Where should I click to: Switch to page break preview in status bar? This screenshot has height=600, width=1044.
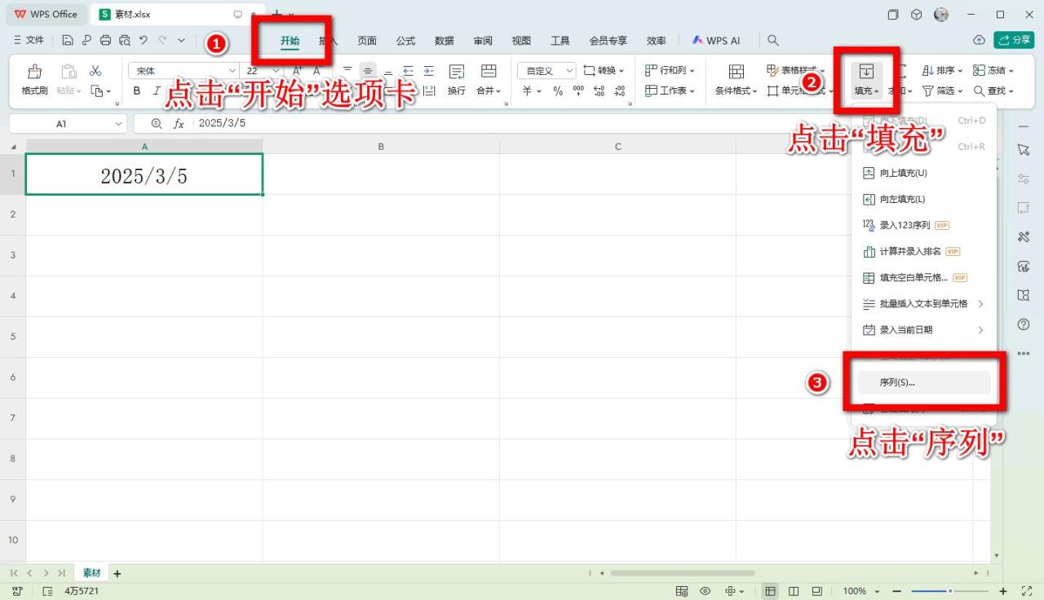pyautogui.click(x=816, y=591)
